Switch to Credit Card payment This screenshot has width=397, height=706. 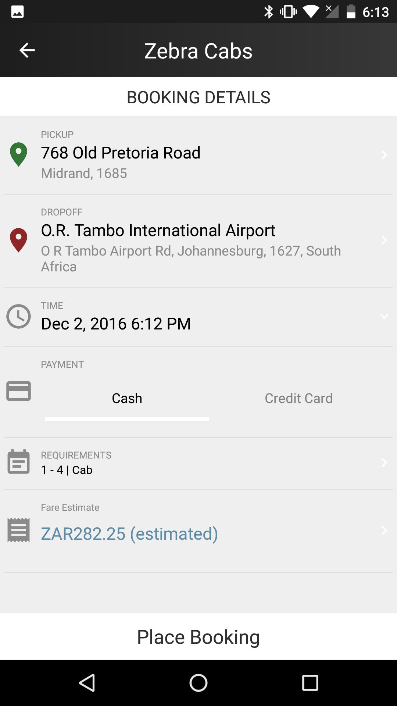298,398
